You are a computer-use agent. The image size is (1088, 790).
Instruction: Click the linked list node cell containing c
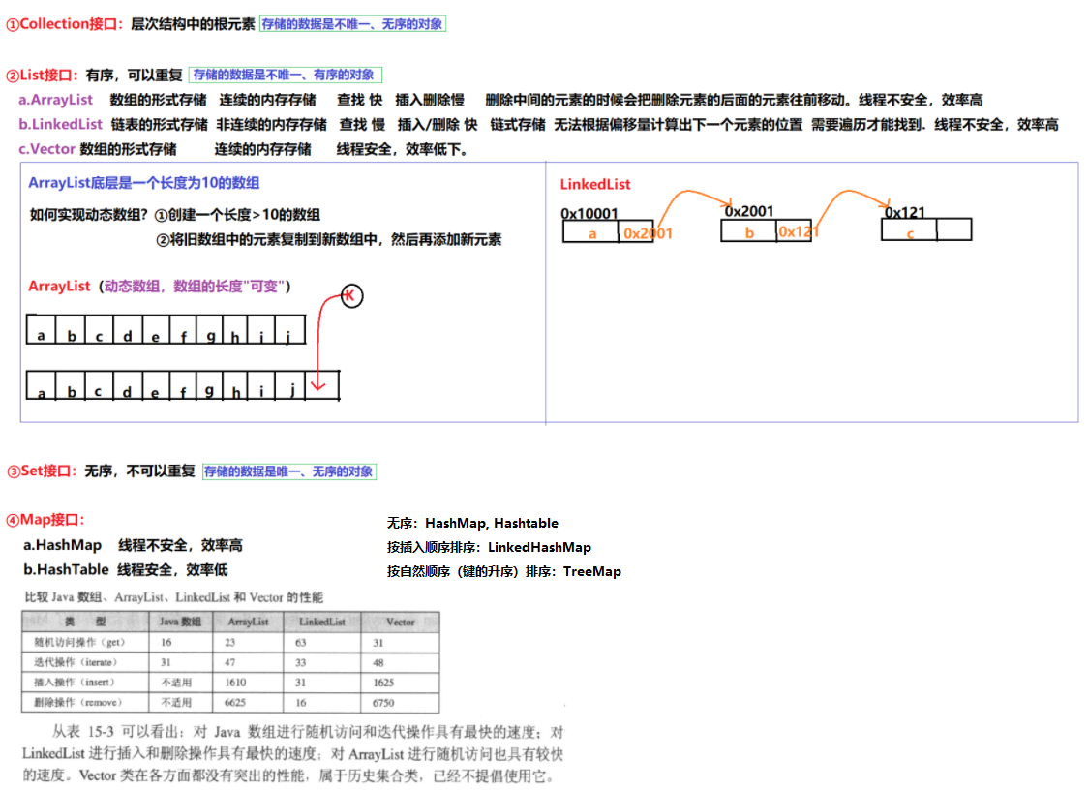coord(909,232)
